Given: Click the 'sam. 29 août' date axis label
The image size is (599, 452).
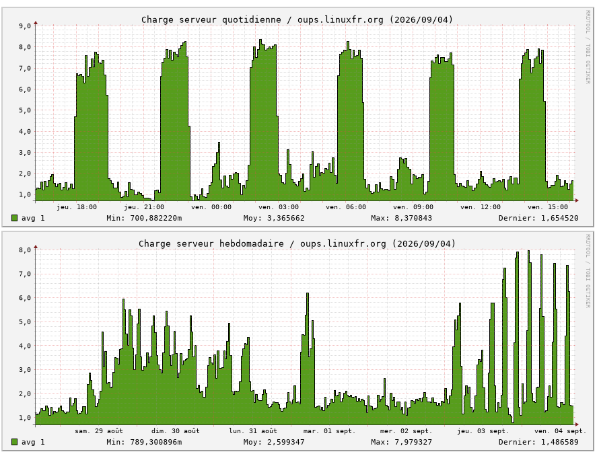Looking at the screenshot, I should (99, 431).
